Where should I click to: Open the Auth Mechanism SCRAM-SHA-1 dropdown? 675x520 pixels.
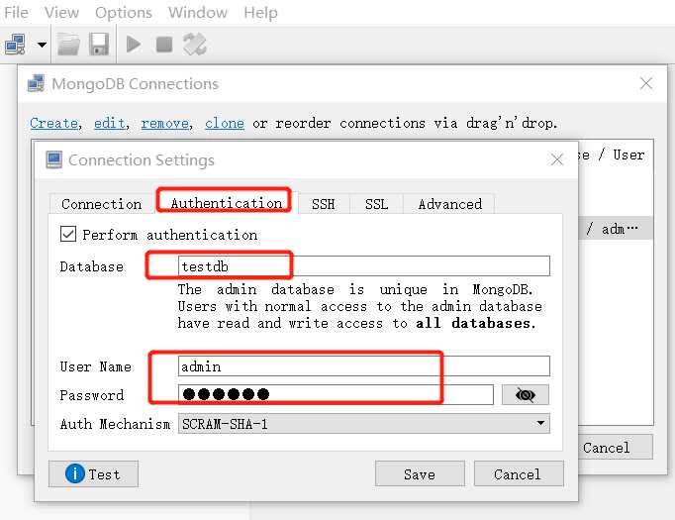click(364, 424)
